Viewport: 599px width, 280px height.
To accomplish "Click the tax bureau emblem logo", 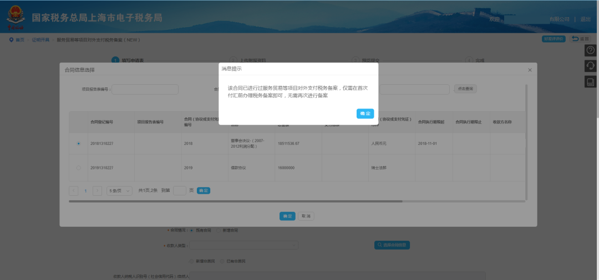I will click(x=16, y=18).
